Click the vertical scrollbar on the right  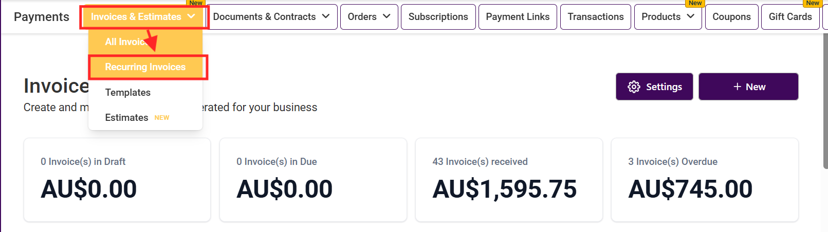point(824,102)
